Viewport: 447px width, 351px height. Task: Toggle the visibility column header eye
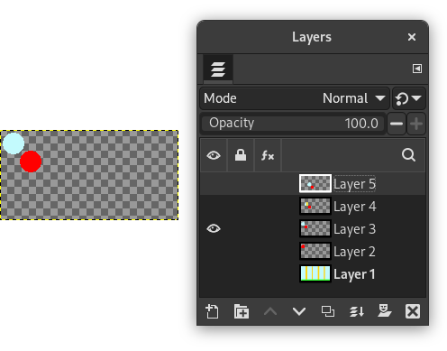214,155
